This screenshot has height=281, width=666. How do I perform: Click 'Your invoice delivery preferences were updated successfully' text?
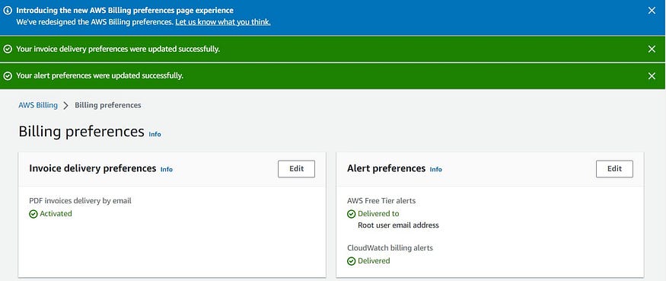(118, 49)
